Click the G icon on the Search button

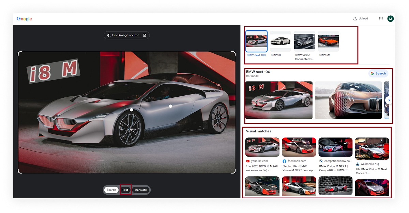(x=372, y=73)
